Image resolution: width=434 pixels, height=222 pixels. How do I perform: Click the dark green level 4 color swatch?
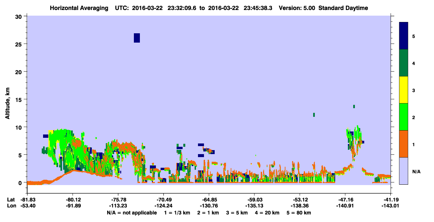tap(404, 63)
